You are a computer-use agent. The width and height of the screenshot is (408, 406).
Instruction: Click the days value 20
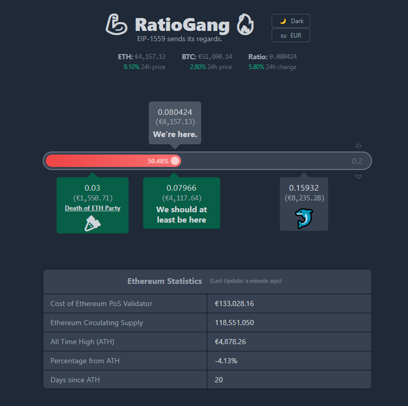pyautogui.click(x=219, y=380)
